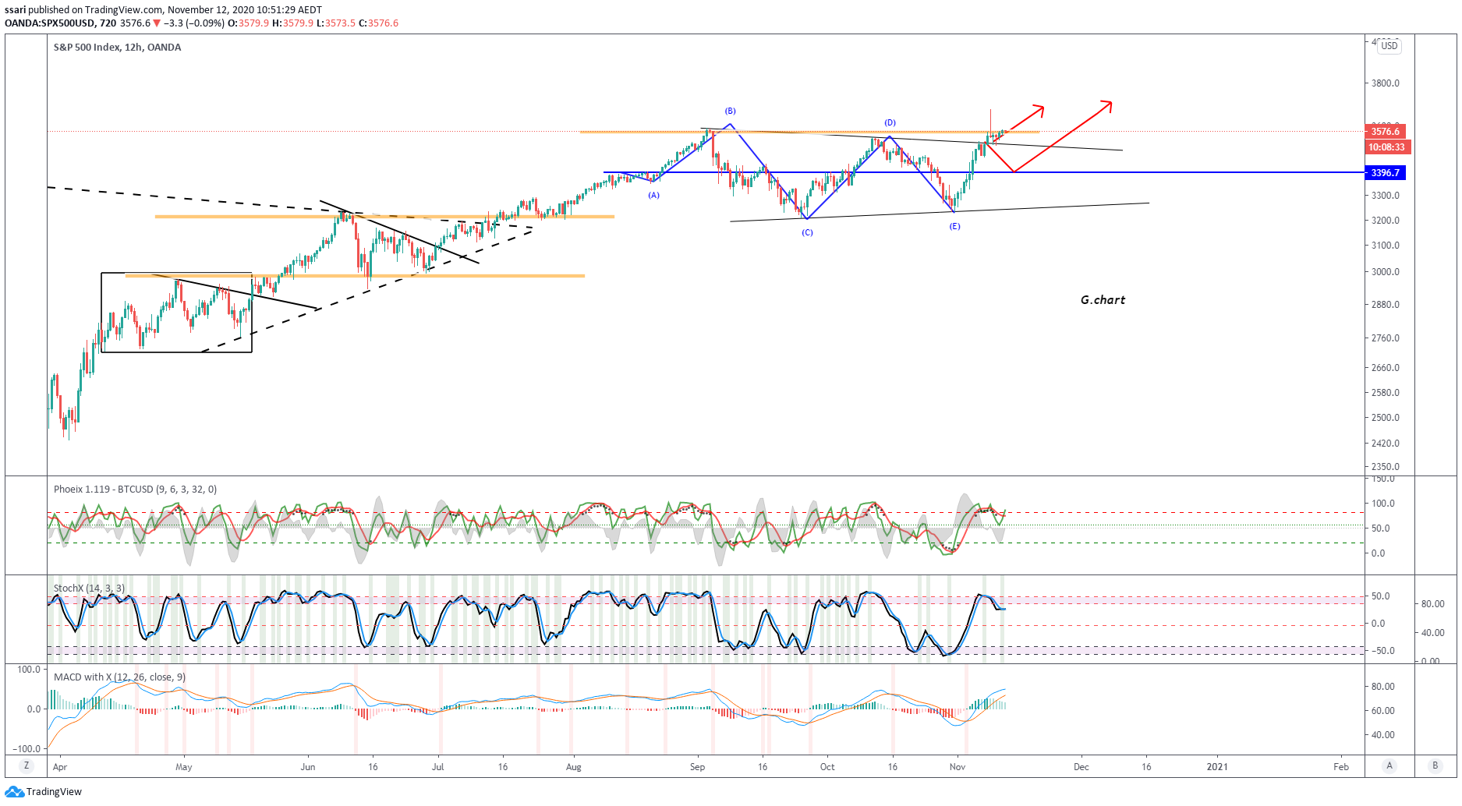Click the S&P 500 Index, 12h, OANDA title
1462x806 pixels.
tap(118, 48)
